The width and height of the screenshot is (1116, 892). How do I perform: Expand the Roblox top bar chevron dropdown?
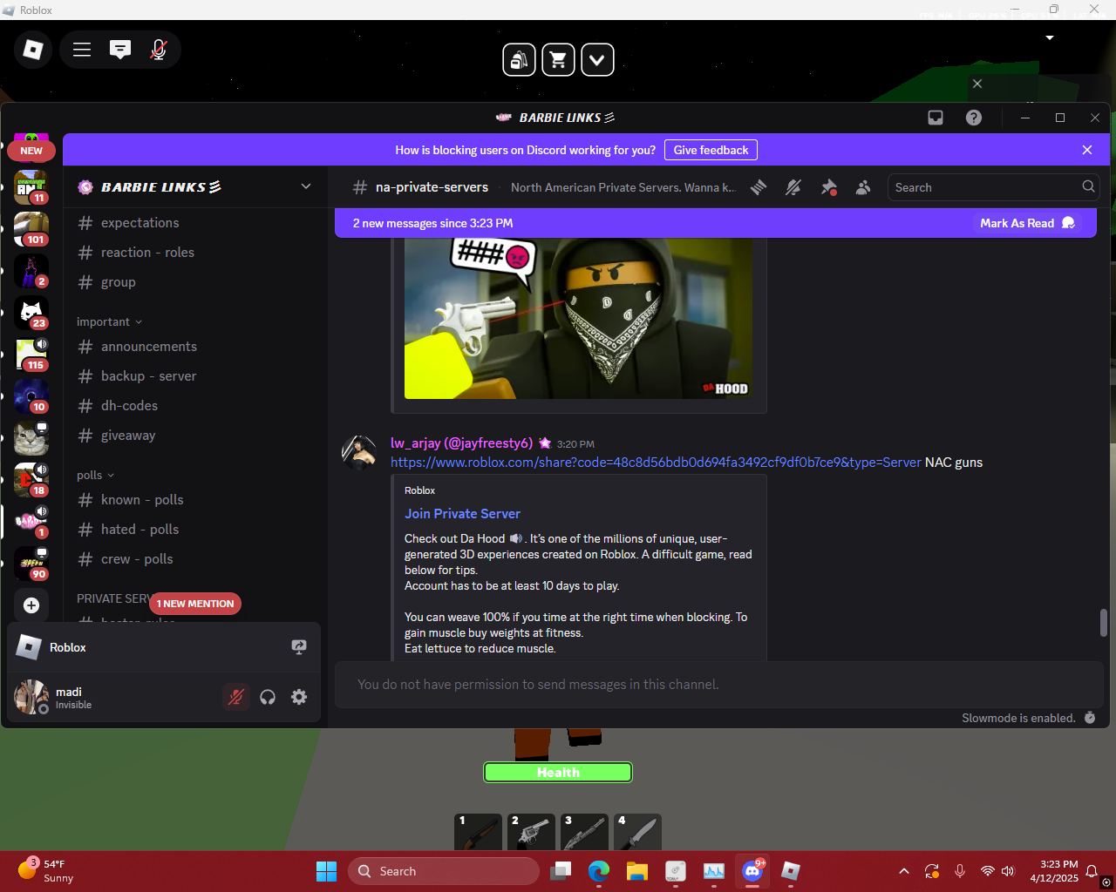pos(597,60)
